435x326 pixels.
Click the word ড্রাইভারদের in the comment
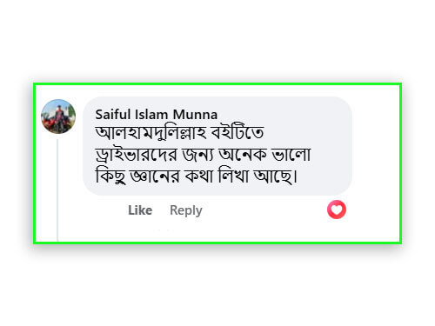click(136, 155)
